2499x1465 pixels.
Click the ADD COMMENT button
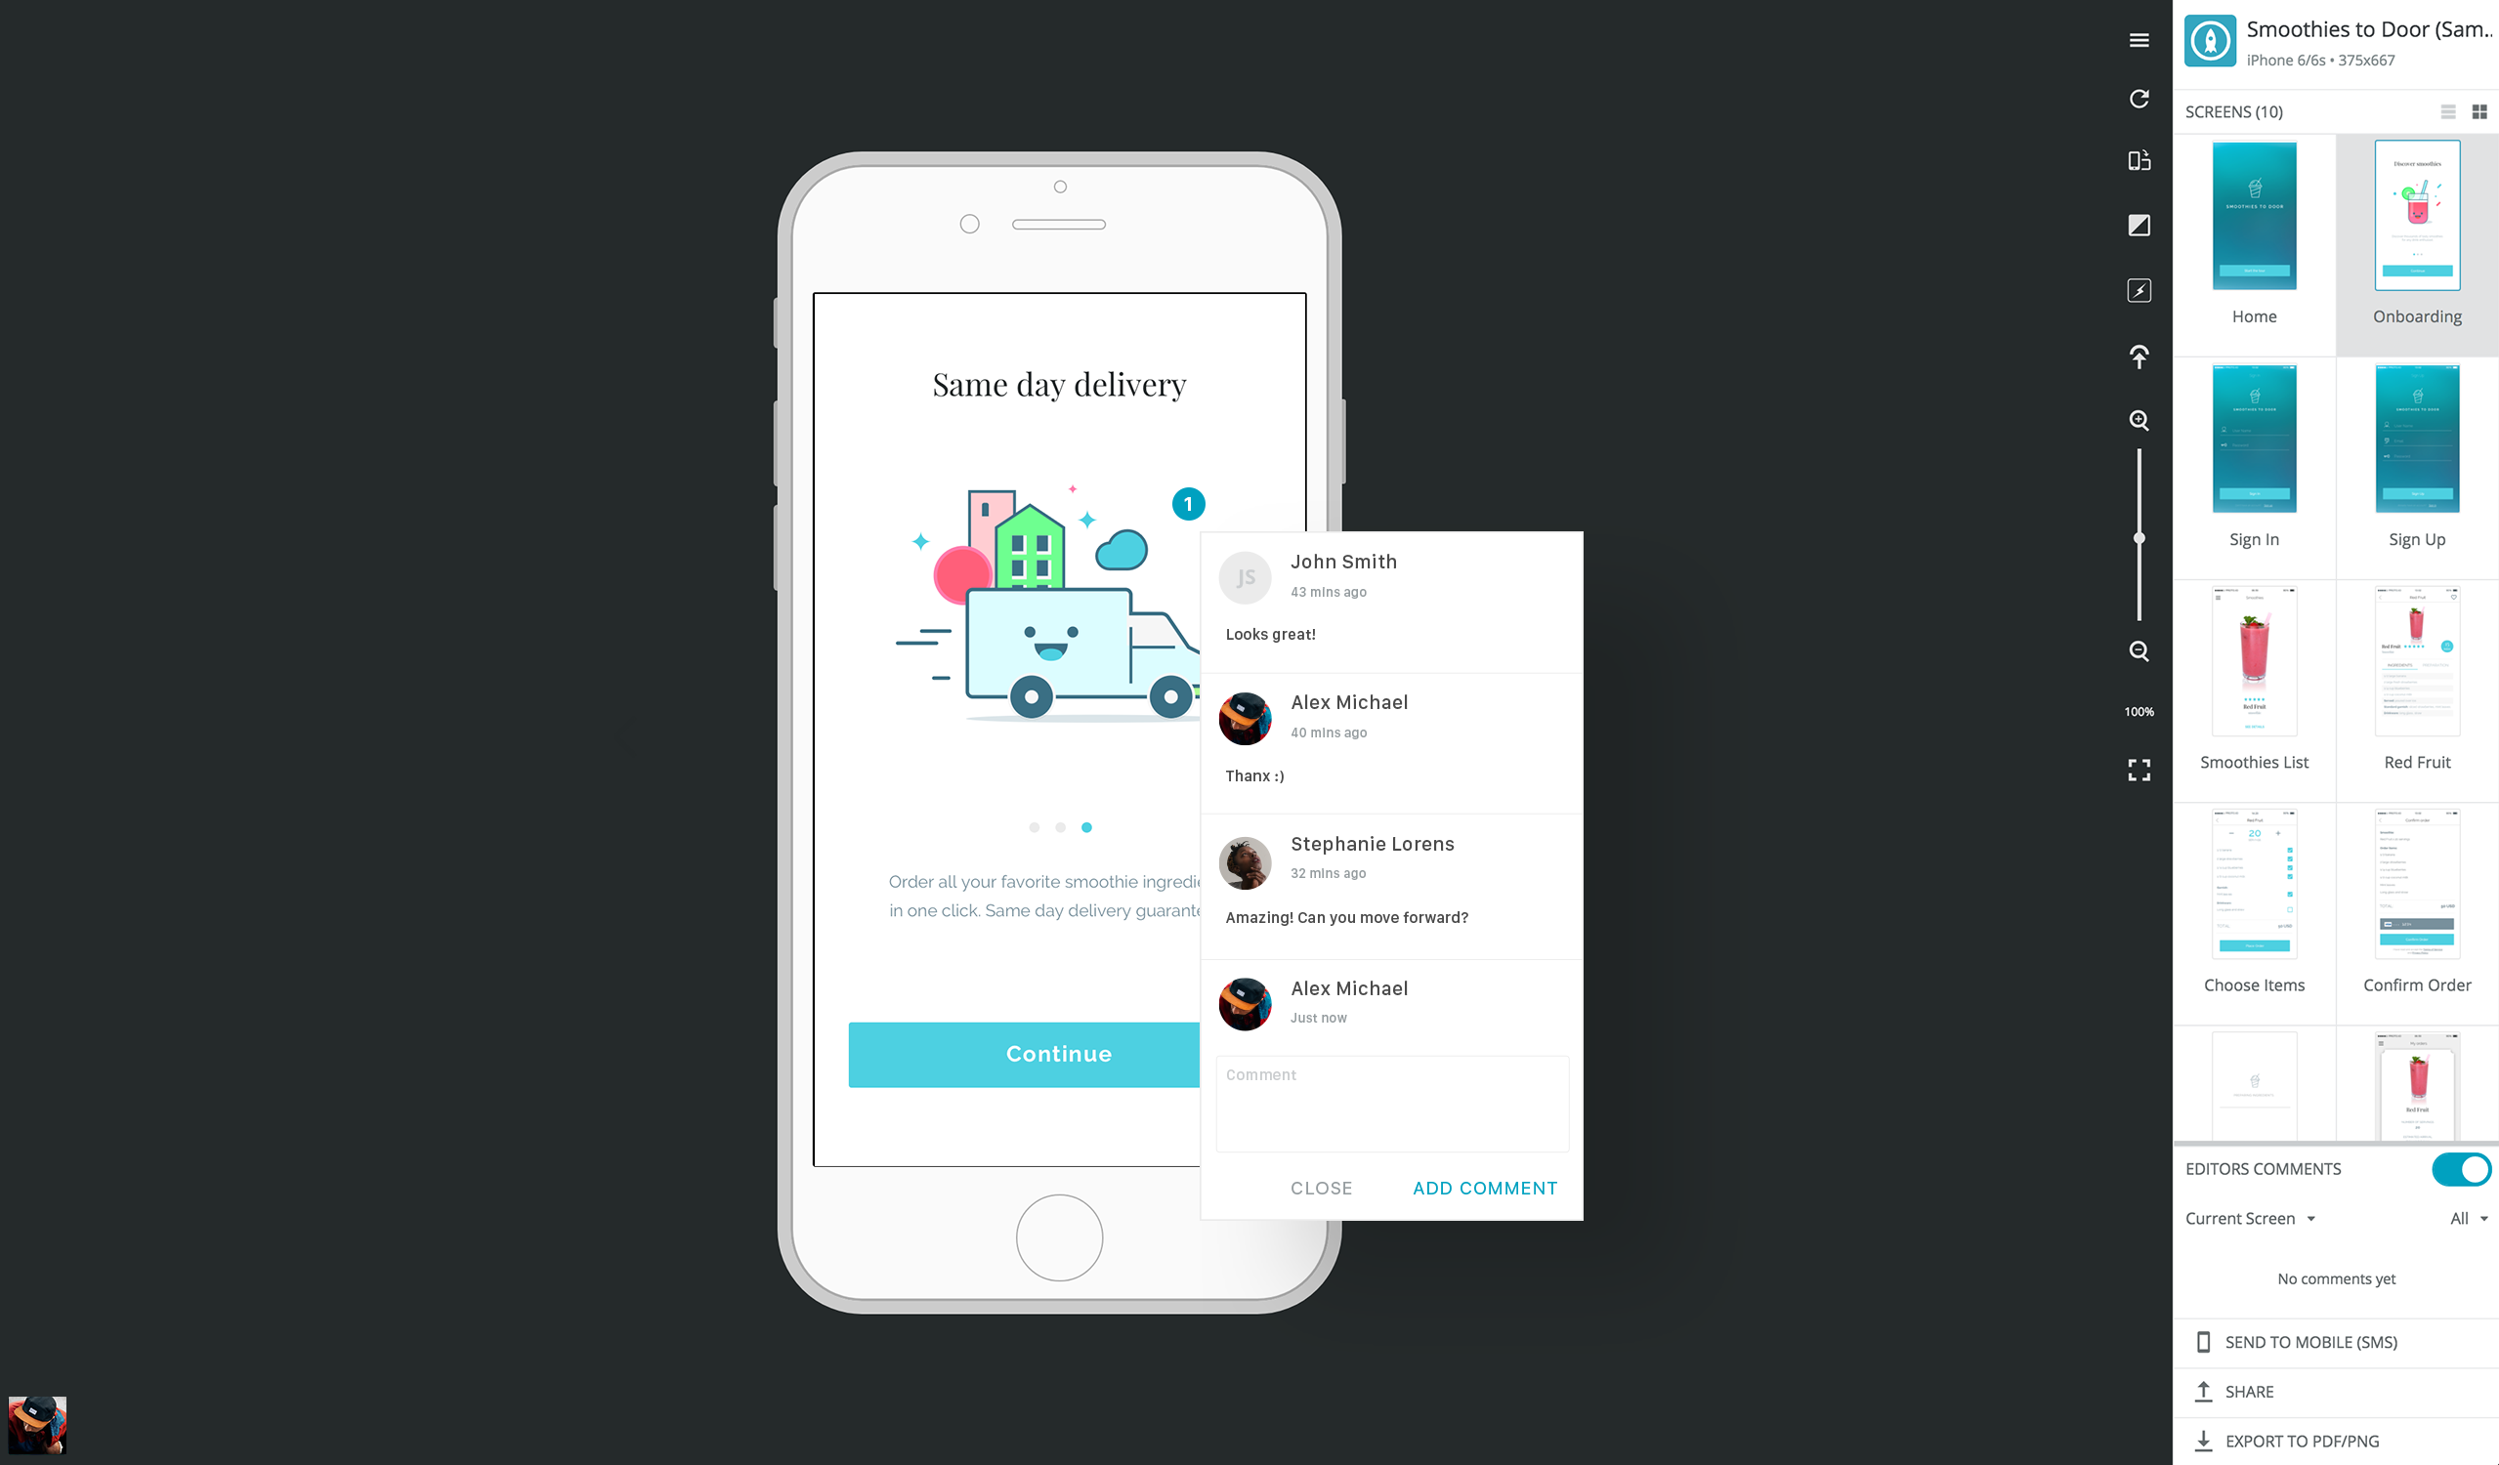point(1484,1188)
